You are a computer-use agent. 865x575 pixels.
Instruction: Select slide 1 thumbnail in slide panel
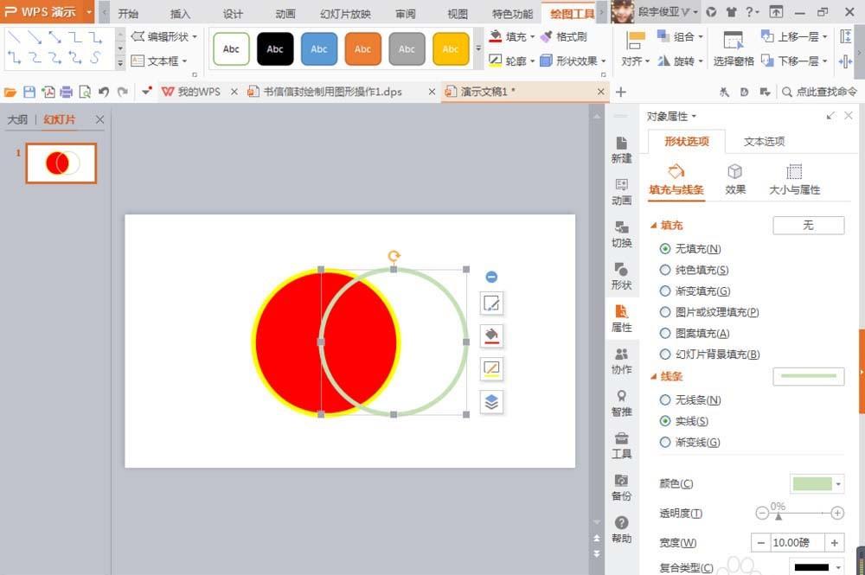pos(61,163)
